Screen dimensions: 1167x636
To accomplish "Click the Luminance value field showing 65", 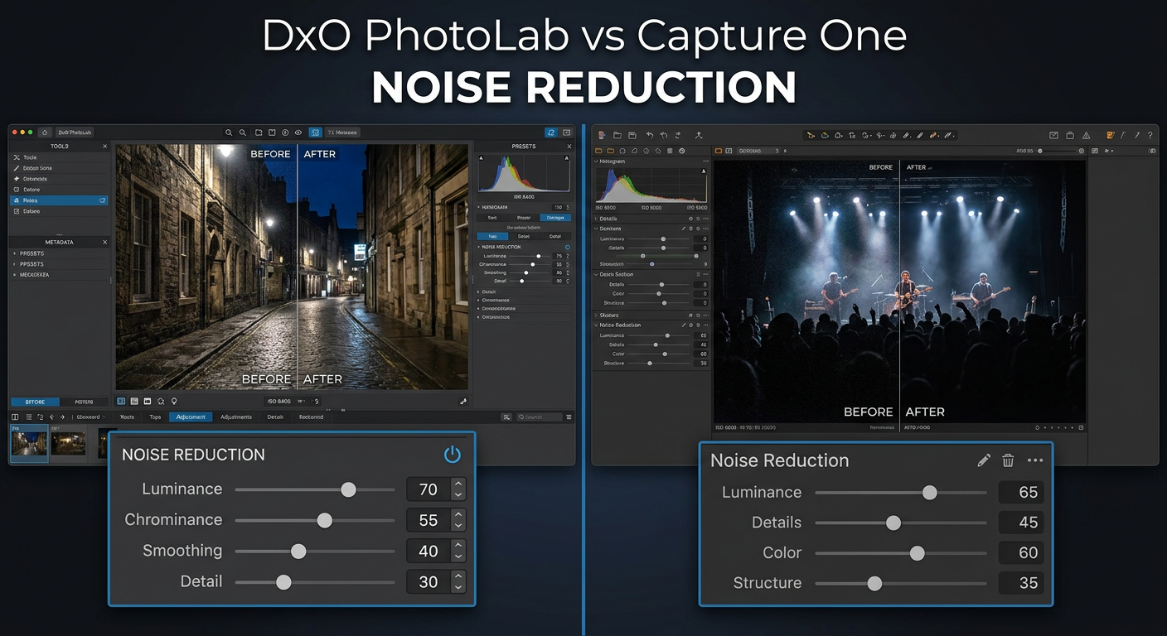I will 1020,492.
